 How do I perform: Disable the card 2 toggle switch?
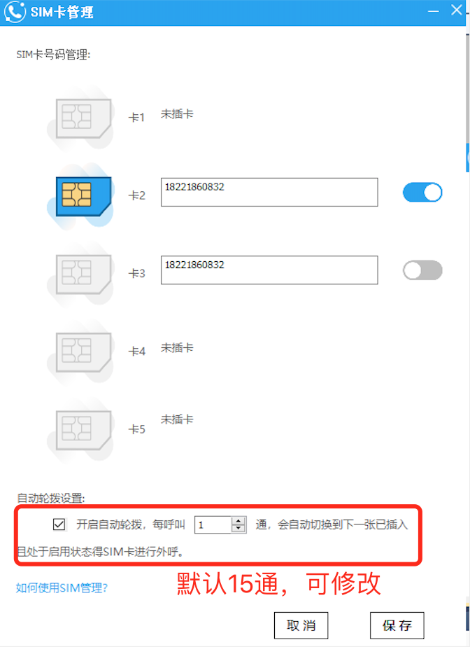422,193
